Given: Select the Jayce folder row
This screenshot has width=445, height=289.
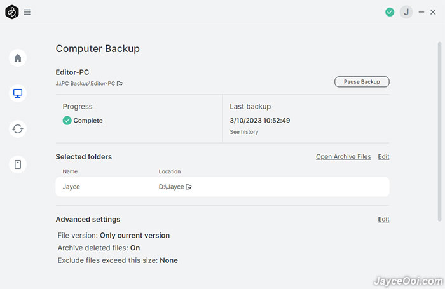Looking at the screenshot, I should (222, 187).
